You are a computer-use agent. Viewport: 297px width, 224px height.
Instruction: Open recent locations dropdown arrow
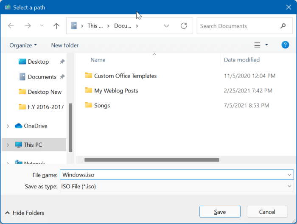coord(42,25)
